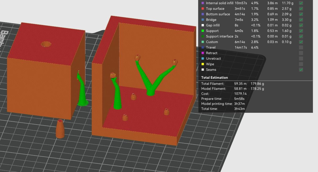Screen dimensions: 318x172
Task: Click the round hole on the cube top
Action: click(46, 44)
